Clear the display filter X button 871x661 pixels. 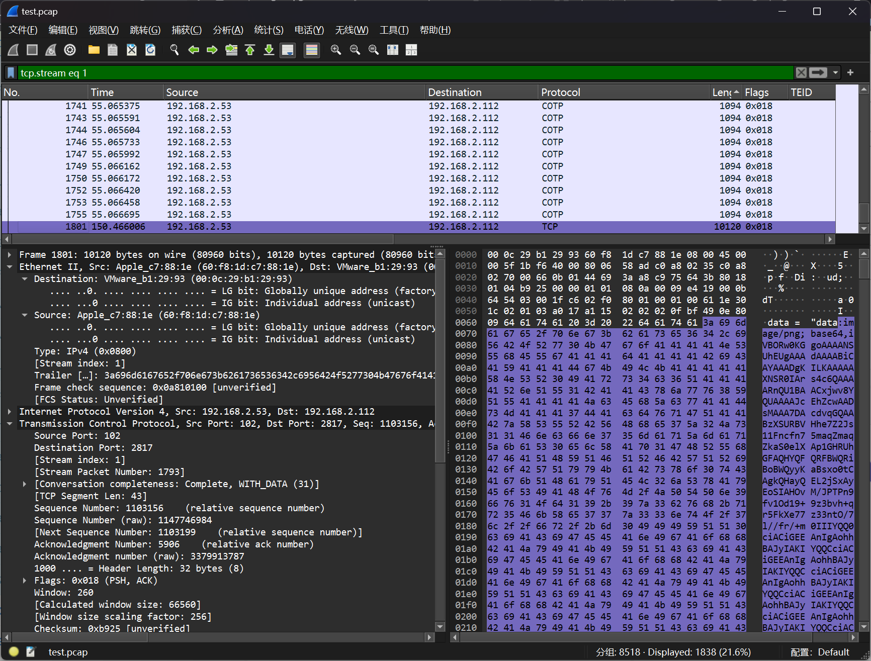pos(801,73)
